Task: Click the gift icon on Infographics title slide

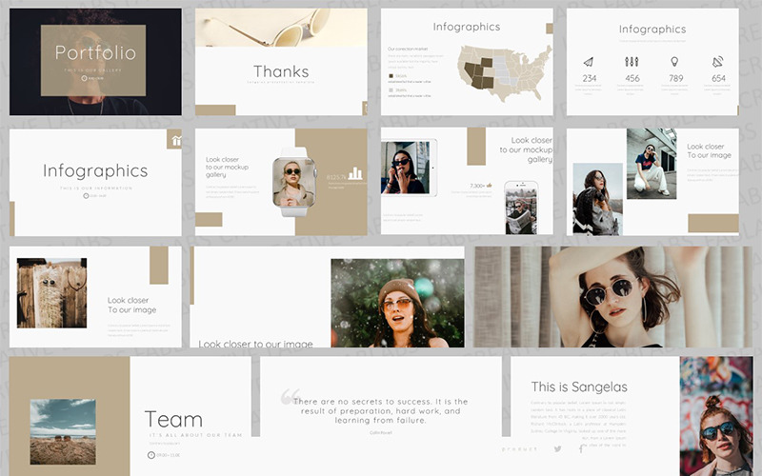Action: pos(174,141)
